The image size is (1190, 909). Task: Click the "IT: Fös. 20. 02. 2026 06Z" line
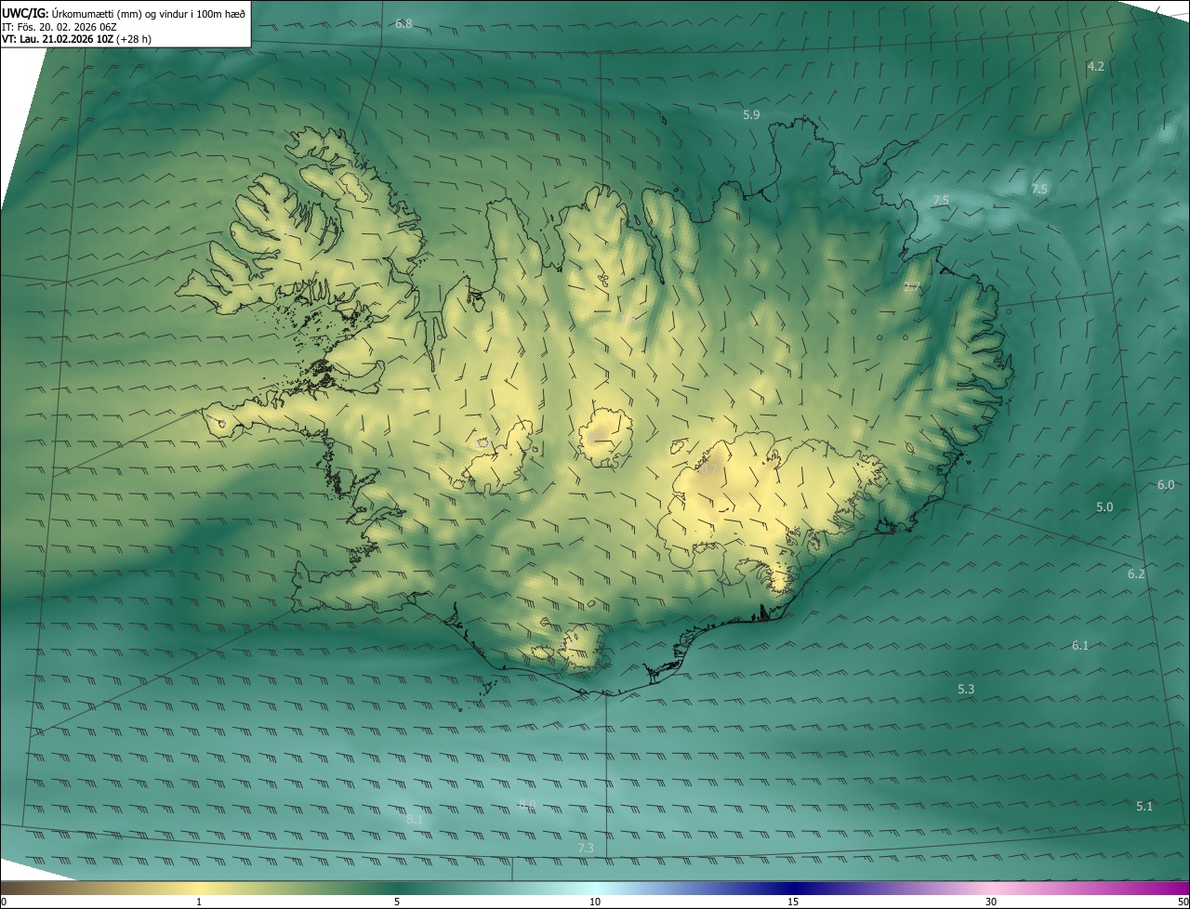[59, 26]
